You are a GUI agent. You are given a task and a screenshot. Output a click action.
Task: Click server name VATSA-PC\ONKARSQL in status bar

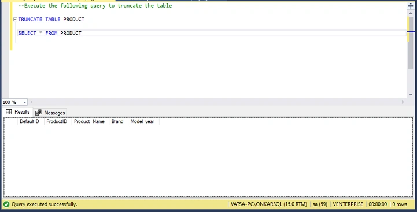coord(269,204)
